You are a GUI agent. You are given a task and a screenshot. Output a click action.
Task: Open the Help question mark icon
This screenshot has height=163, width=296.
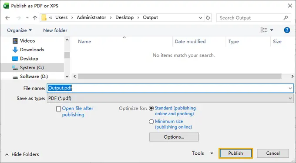287,30
